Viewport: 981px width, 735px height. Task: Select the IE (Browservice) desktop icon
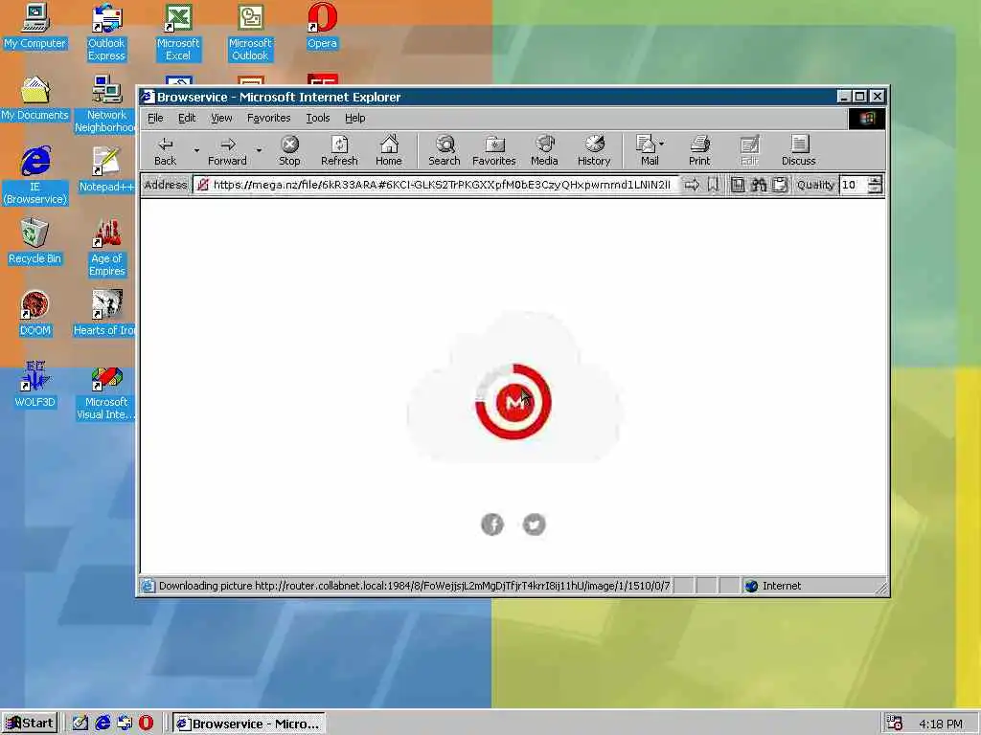[35, 176]
